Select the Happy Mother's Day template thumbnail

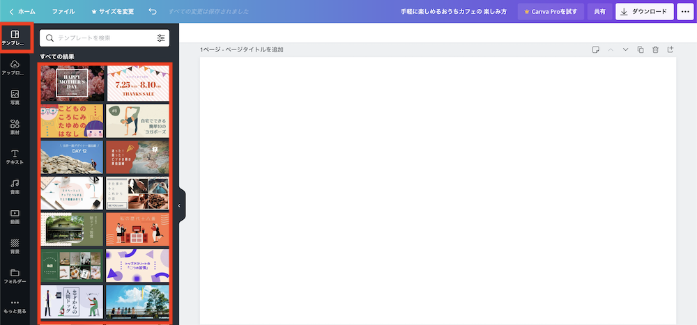pyautogui.click(x=72, y=84)
